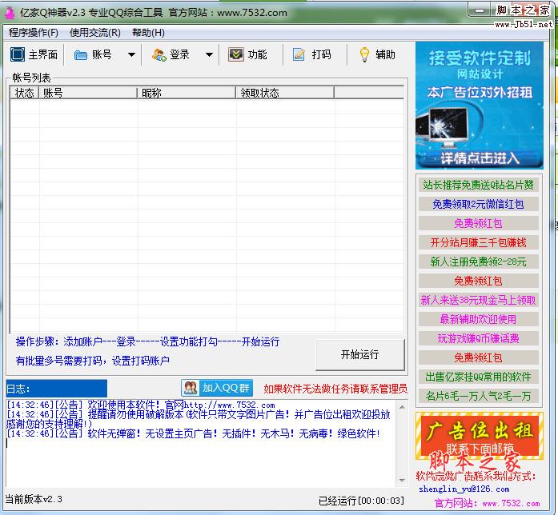The width and height of the screenshot is (558, 515).
Task: Open the 程序操作(F) menu
Action: (34, 33)
